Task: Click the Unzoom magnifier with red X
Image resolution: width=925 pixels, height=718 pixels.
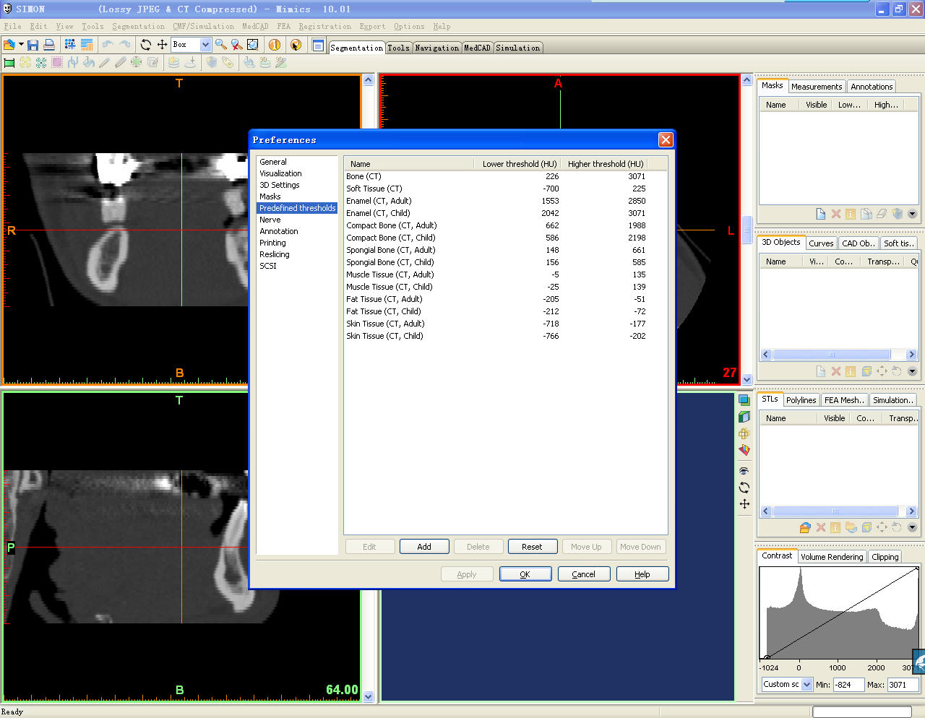Action: tap(236, 45)
